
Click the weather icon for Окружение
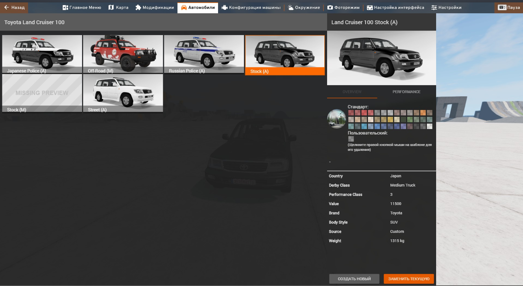click(x=290, y=7)
